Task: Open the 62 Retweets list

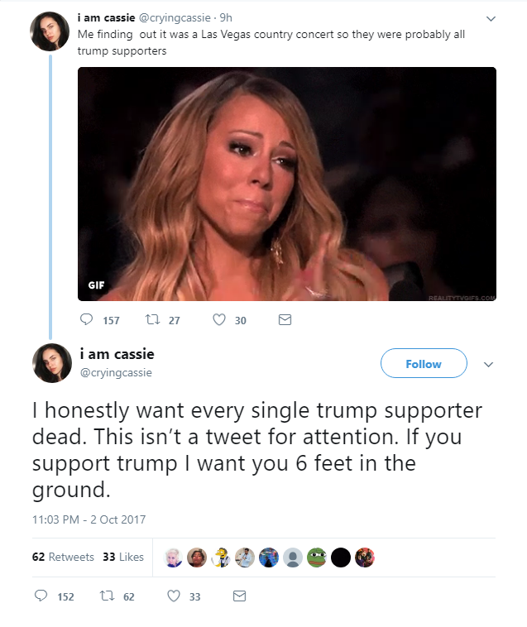Action: pyautogui.click(x=63, y=557)
